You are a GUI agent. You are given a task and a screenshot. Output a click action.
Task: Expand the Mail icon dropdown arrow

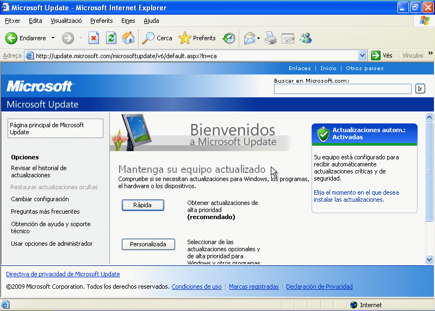[259, 38]
